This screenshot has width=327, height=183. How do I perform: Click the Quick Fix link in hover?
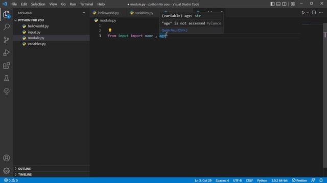click(x=174, y=30)
